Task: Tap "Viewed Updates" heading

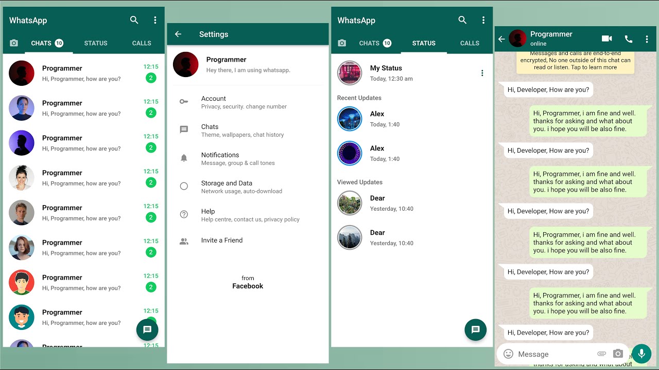Action: 360,182
